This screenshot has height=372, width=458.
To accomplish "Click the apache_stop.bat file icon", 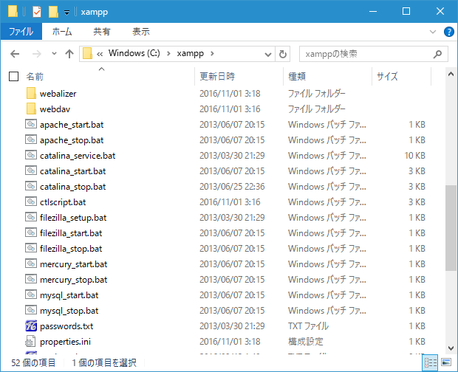I will click(x=31, y=139).
